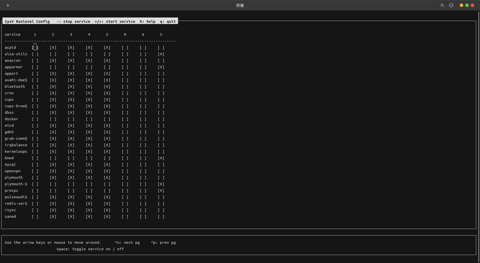Toggle apport checkbox for runlevel 4
Viewport: 480px width, 263px height.
[x=89, y=73]
